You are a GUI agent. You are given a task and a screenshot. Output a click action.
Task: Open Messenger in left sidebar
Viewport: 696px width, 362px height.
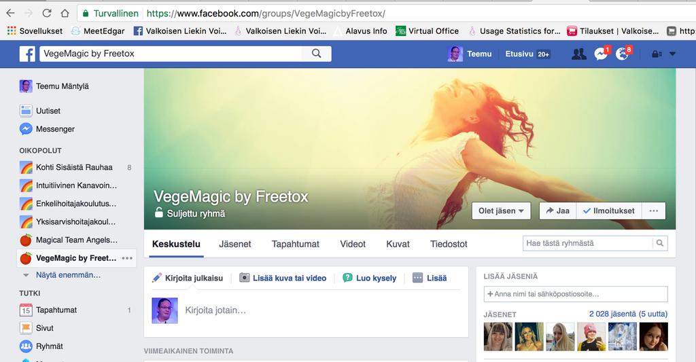coord(47,128)
